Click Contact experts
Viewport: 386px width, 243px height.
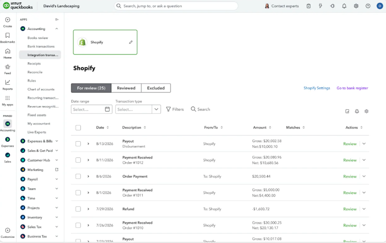(282, 6)
